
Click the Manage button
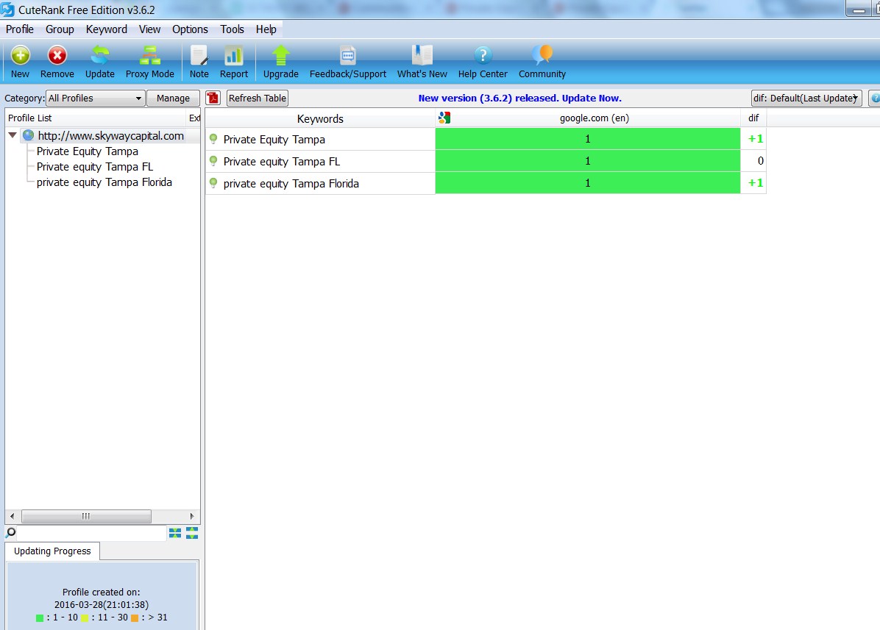tap(173, 99)
